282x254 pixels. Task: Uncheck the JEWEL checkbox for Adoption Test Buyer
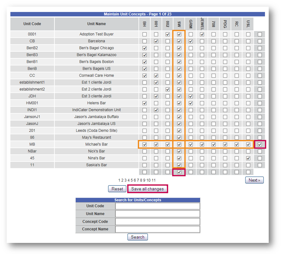click(x=202, y=34)
